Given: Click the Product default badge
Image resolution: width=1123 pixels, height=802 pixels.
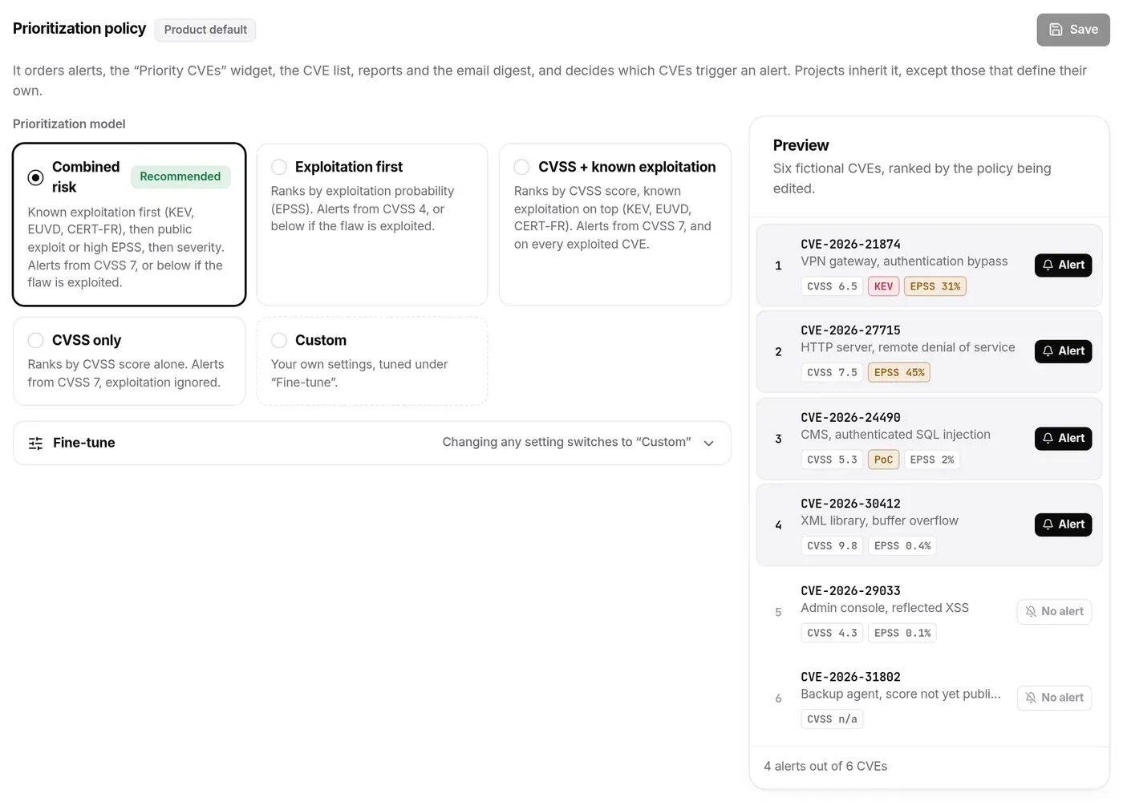Looking at the screenshot, I should coord(205,30).
